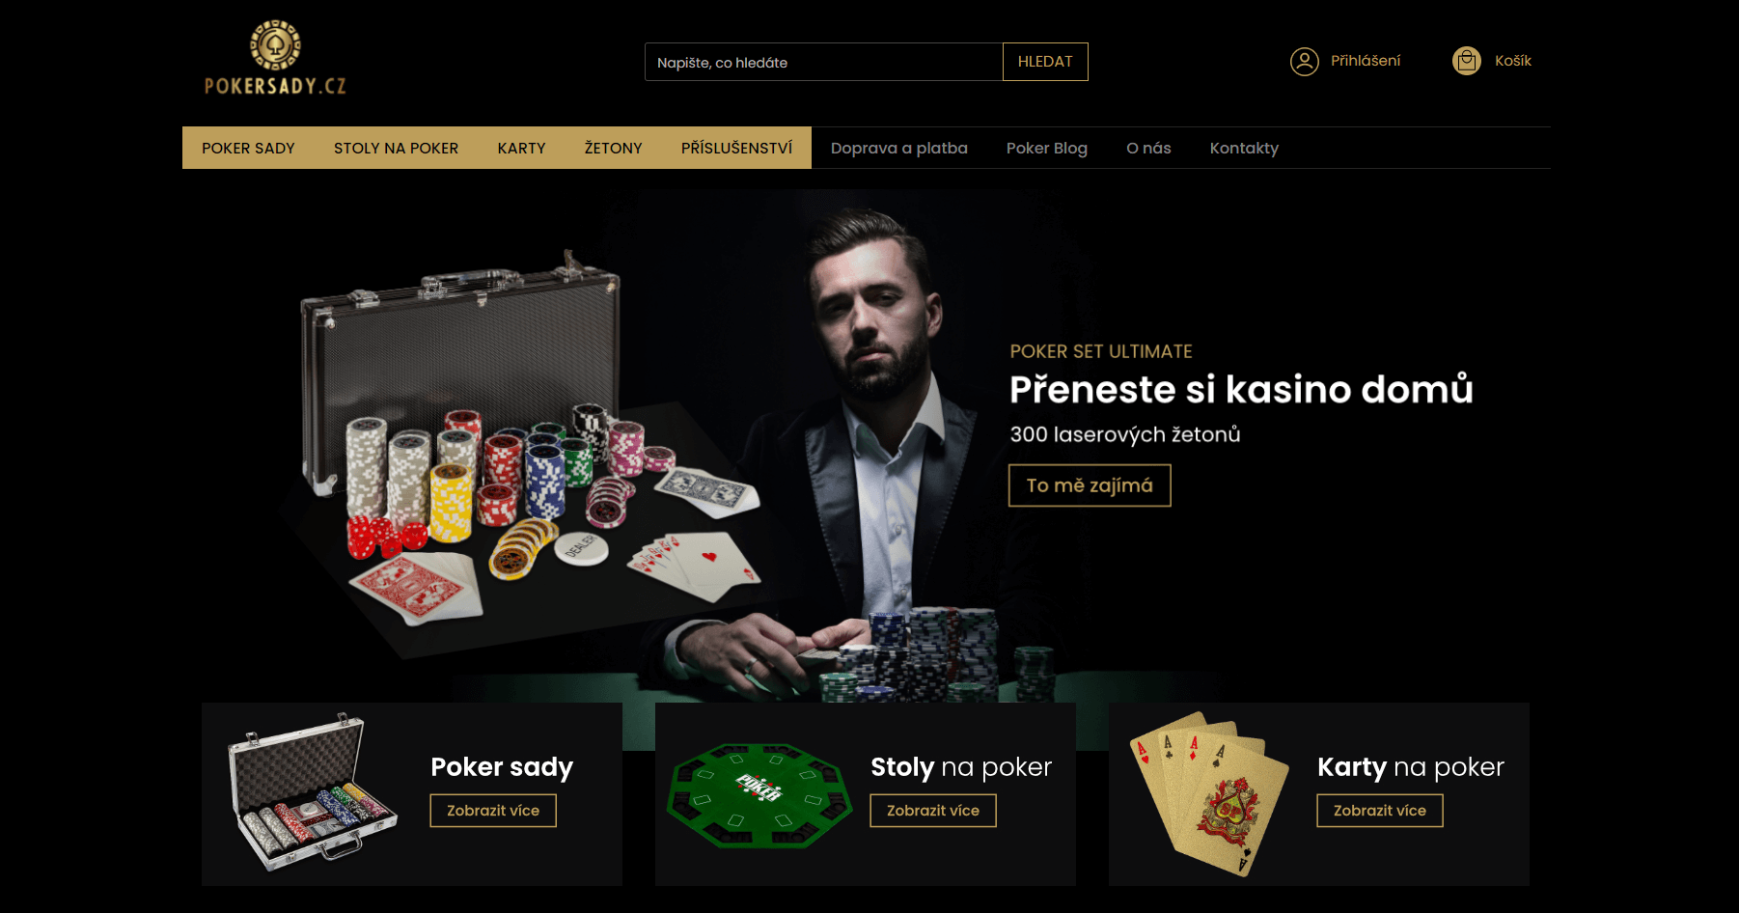Click 'Zobrazit více' under Karty na poker
The width and height of the screenshot is (1739, 913).
point(1380,811)
